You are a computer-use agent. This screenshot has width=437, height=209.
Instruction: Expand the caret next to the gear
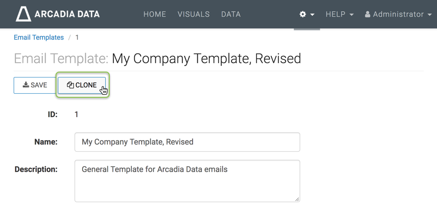click(312, 15)
